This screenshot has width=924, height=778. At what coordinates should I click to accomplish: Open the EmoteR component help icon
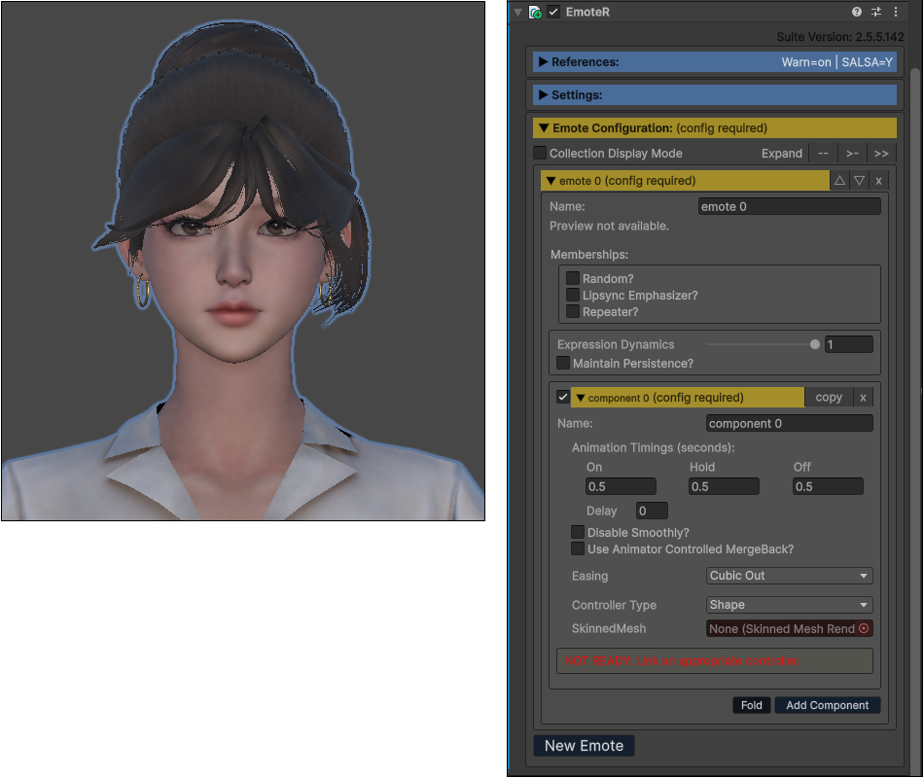tap(856, 12)
